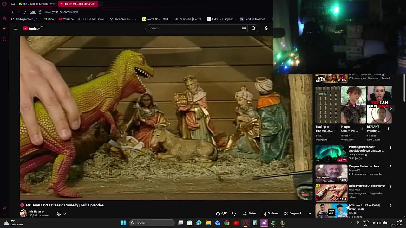
Task: Open Calculator from the taskbar
Action: tap(255, 223)
